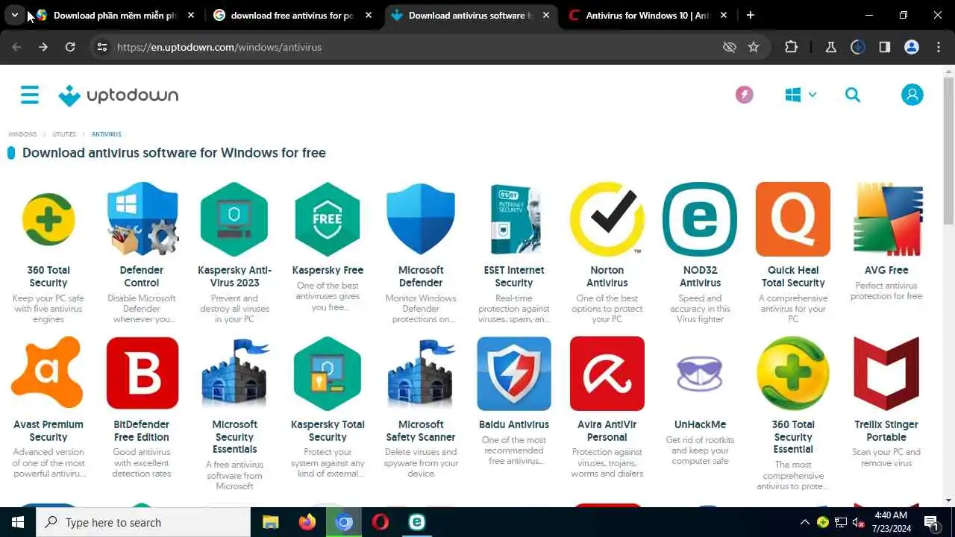Click the Kaspersky Anti-Virus 2023 icon
955x537 pixels.
(234, 219)
